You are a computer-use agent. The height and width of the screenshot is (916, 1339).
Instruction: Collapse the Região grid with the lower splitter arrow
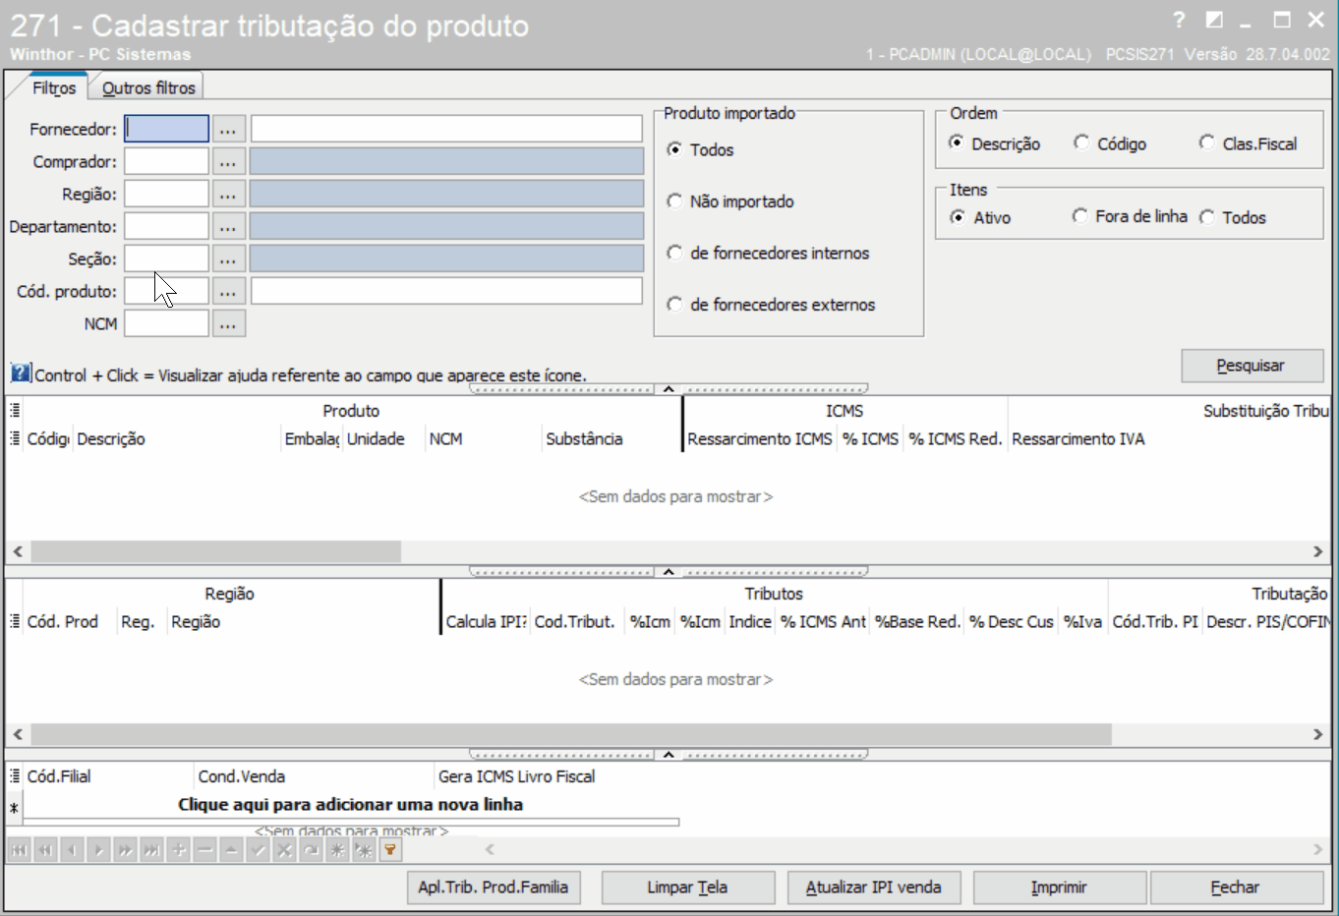click(x=669, y=755)
